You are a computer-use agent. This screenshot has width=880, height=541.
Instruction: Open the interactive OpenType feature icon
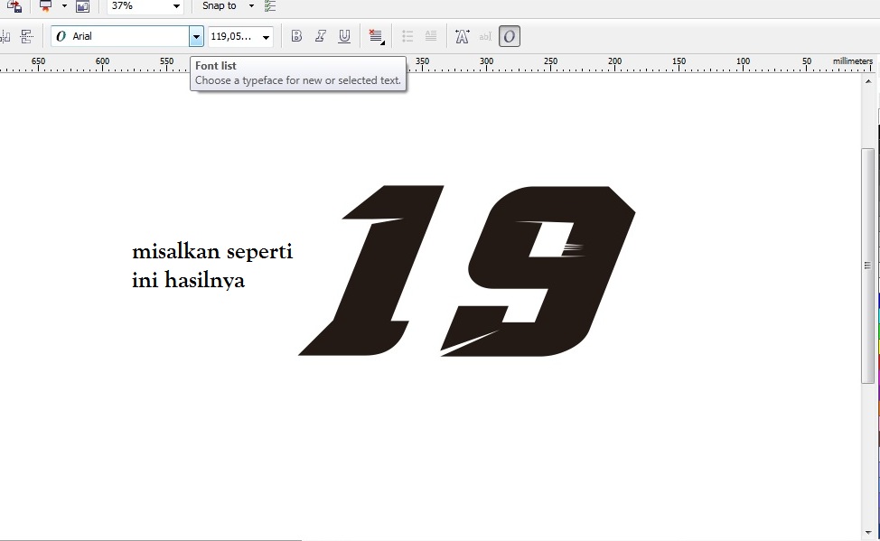509,36
